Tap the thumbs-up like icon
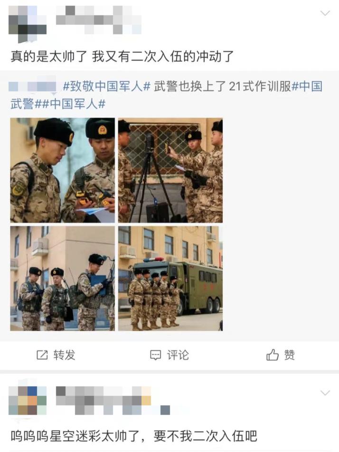The height and width of the screenshot is (452, 339). 272,354
